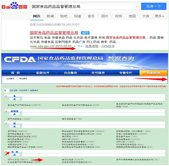Open the 国家食品药品监督管理总局 result link

tap(54, 33)
